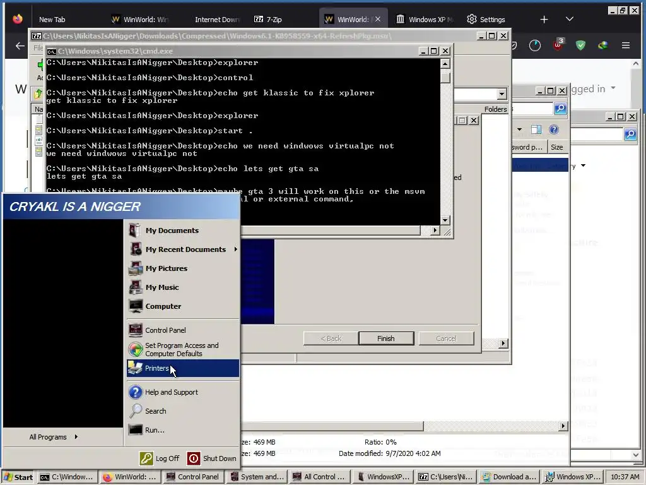Click the circular clock-like toolbar icon
This screenshot has height=485, width=646.
point(535,45)
